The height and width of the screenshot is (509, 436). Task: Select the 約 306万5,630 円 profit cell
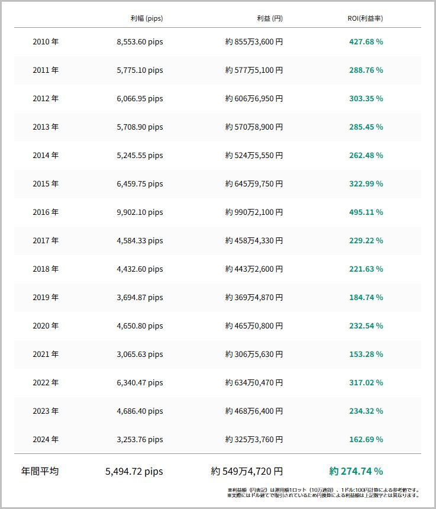pos(254,355)
